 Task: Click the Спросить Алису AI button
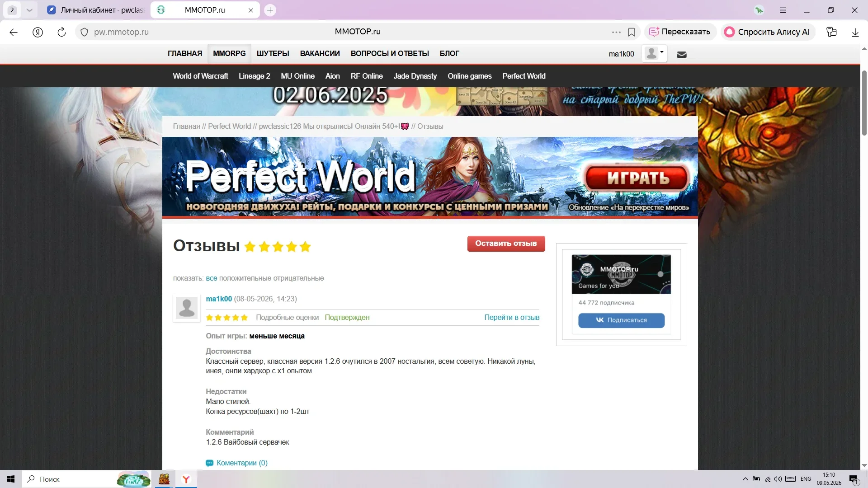point(767,32)
